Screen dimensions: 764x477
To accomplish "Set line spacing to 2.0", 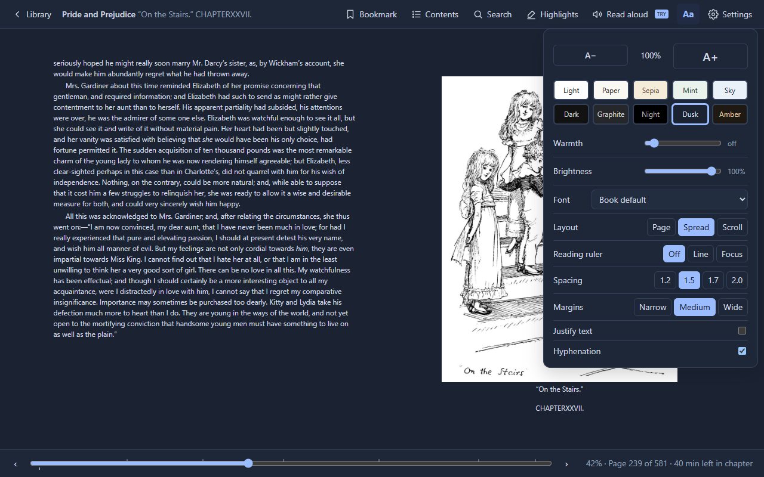I will point(737,280).
